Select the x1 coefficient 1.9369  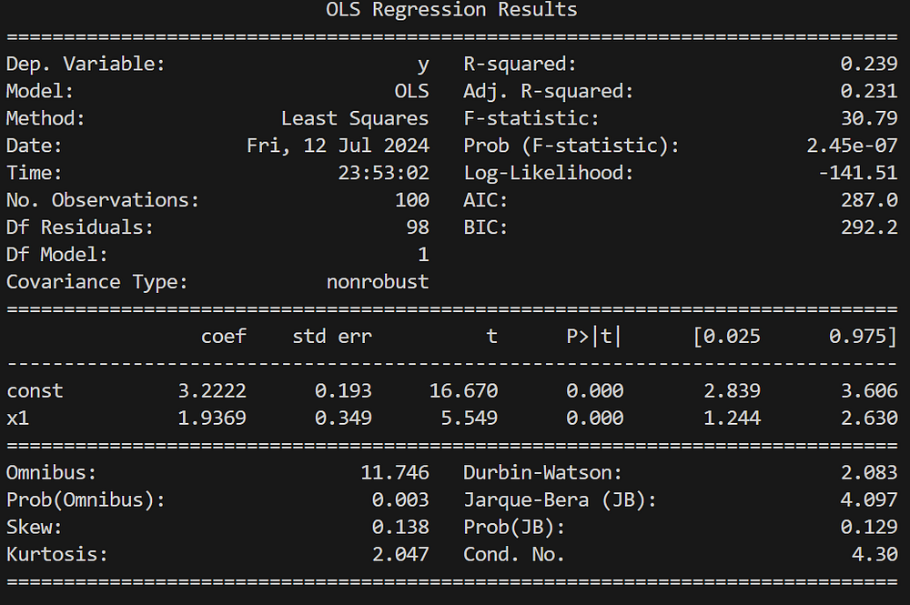click(x=212, y=418)
